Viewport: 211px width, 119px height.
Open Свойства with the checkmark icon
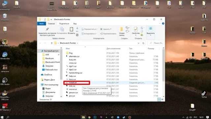(136, 31)
